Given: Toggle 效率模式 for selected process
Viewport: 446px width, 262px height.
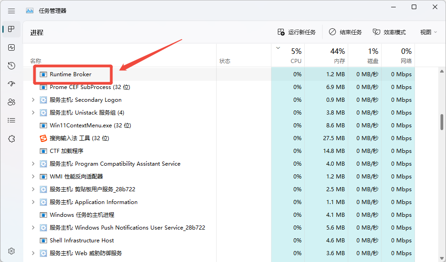Looking at the screenshot, I should tap(389, 32).
